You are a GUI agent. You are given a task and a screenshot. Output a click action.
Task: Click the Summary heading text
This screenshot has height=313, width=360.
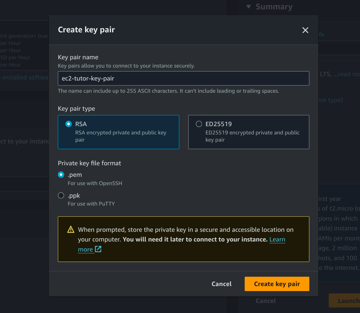pos(274,7)
